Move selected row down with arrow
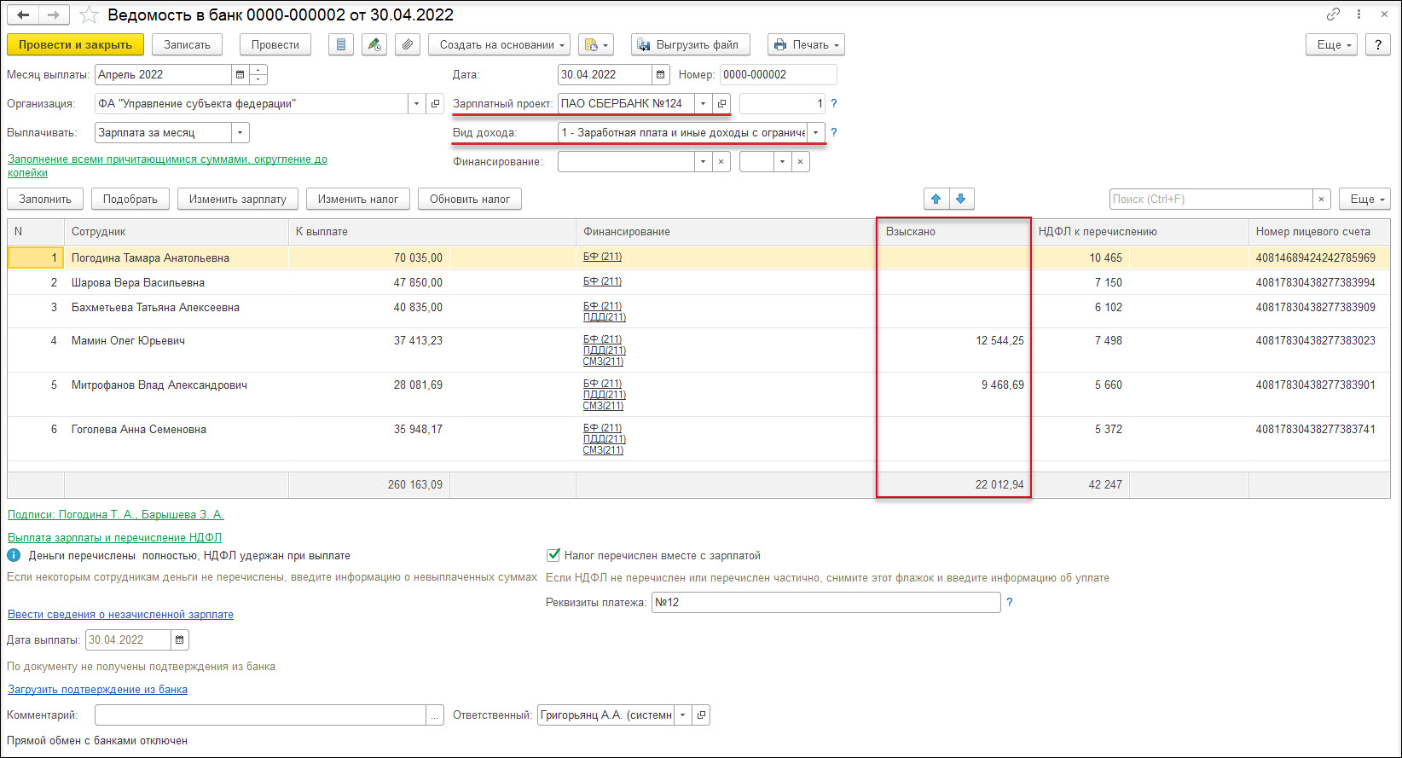 click(961, 200)
